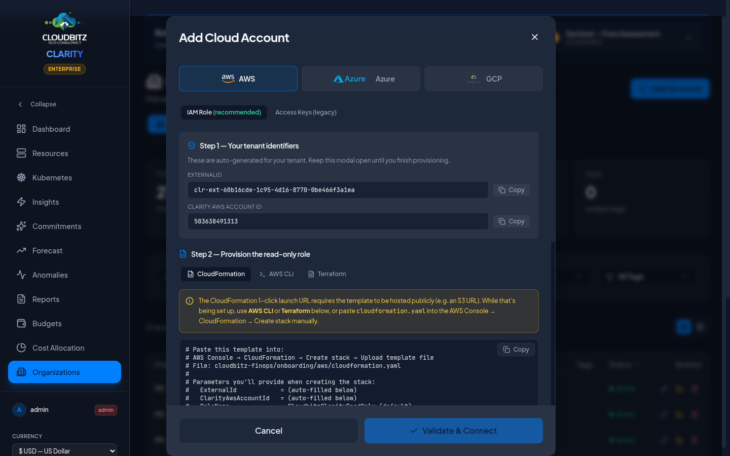Open Resources in the sidebar
This screenshot has width=730, height=456.
point(64,153)
